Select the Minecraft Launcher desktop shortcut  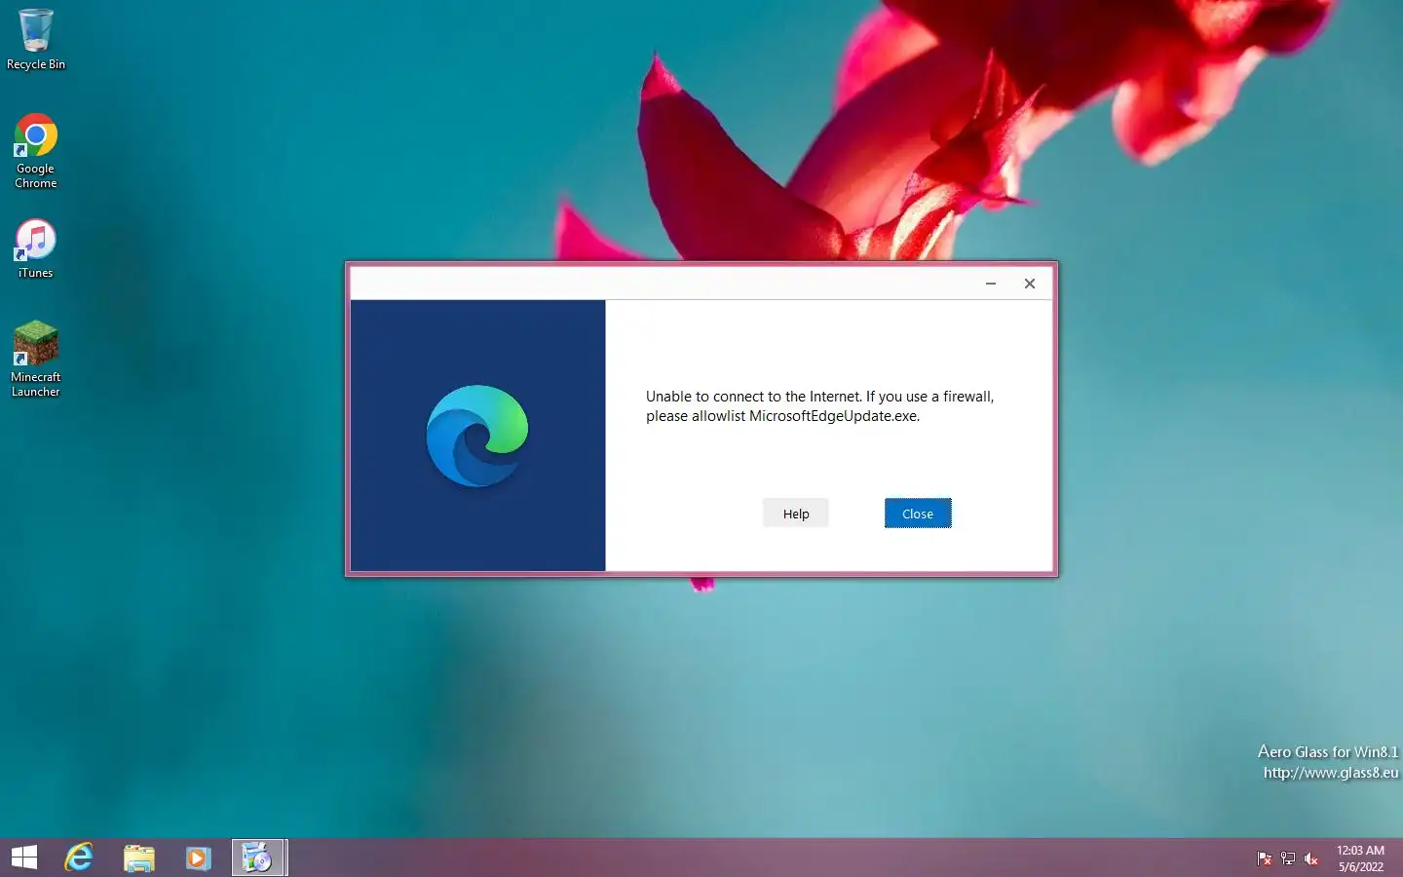[35, 359]
